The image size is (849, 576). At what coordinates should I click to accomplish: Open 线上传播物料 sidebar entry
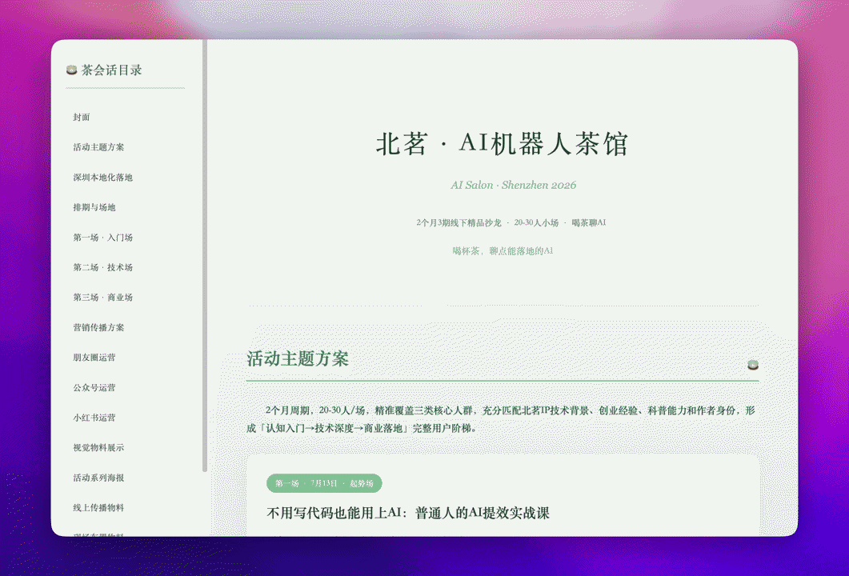(x=98, y=508)
